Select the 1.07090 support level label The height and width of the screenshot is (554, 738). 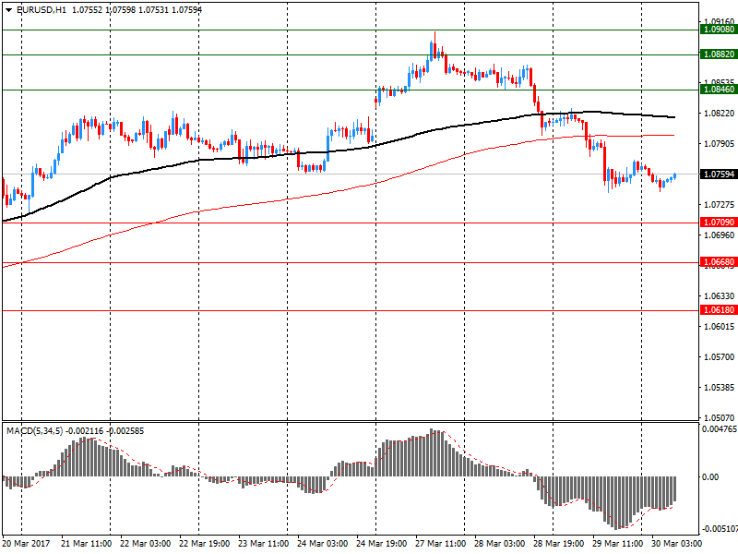(719, 222)
